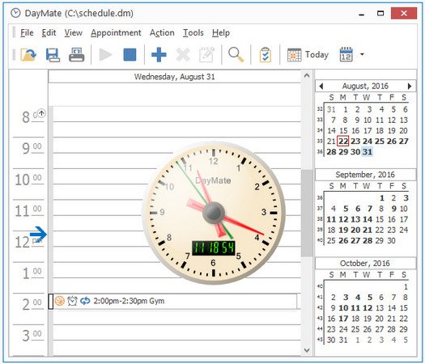The height and width of the screenshot is (364, 425).
Task: Open the Action menu
Action: point(162,33)
